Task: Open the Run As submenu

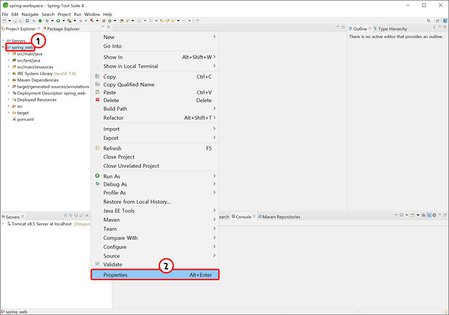Action: (x=155, y=176)
